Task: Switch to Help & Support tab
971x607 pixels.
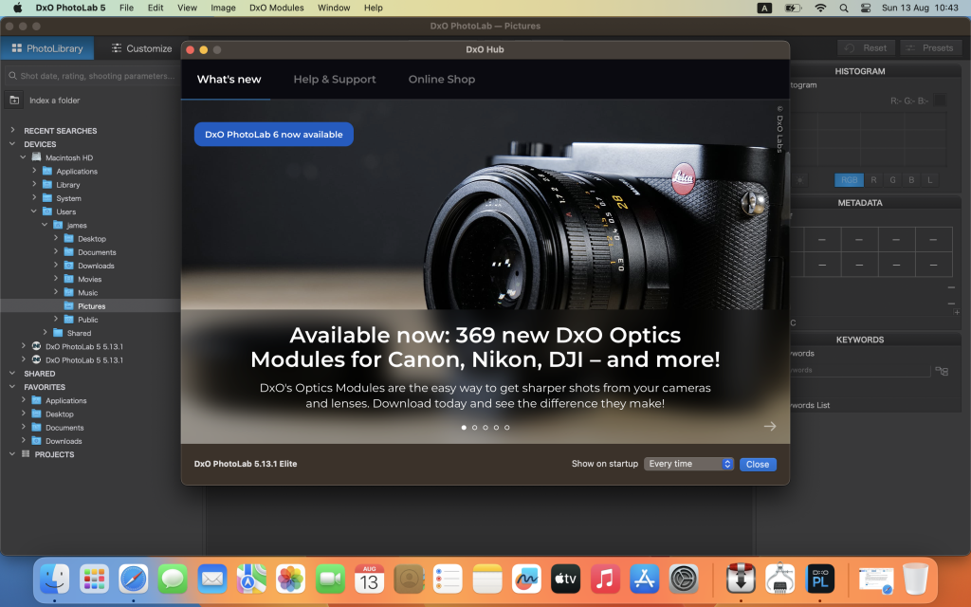Action: coord(335,80)
